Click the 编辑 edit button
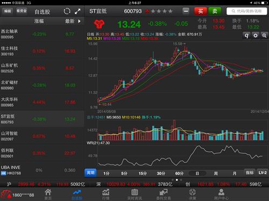The image size is (269, 201). [x=8, y=11]
